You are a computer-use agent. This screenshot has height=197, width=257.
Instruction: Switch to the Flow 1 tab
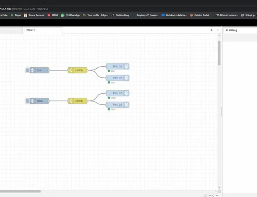coord(31,30)
